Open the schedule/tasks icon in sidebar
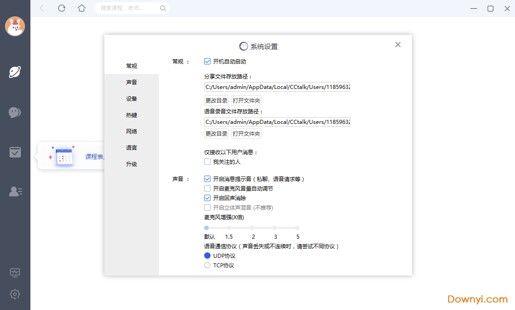This screenshot has height=310, width=515. pos(15,152)
